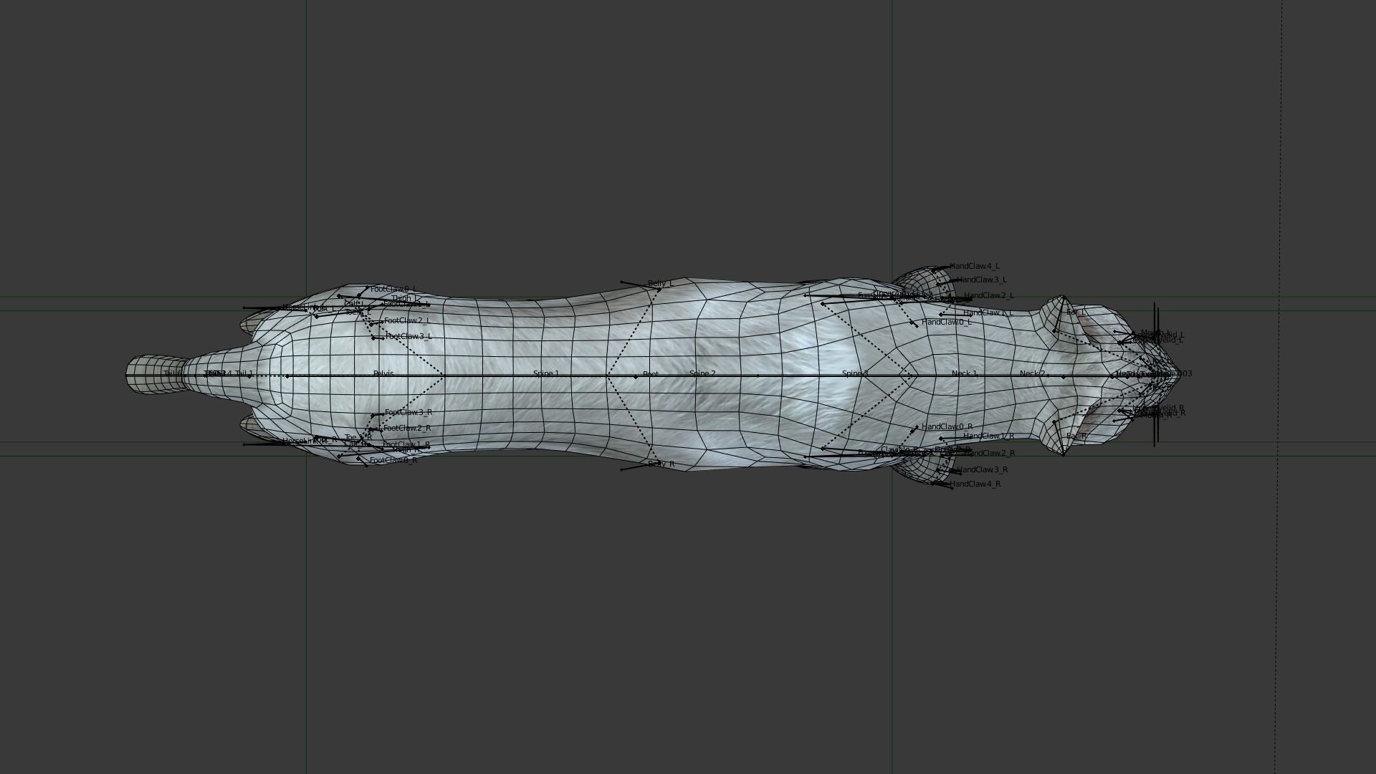Select the HandClaw.0_L bone label
The height and width of the screenshot is (774, 1376).
947,322
